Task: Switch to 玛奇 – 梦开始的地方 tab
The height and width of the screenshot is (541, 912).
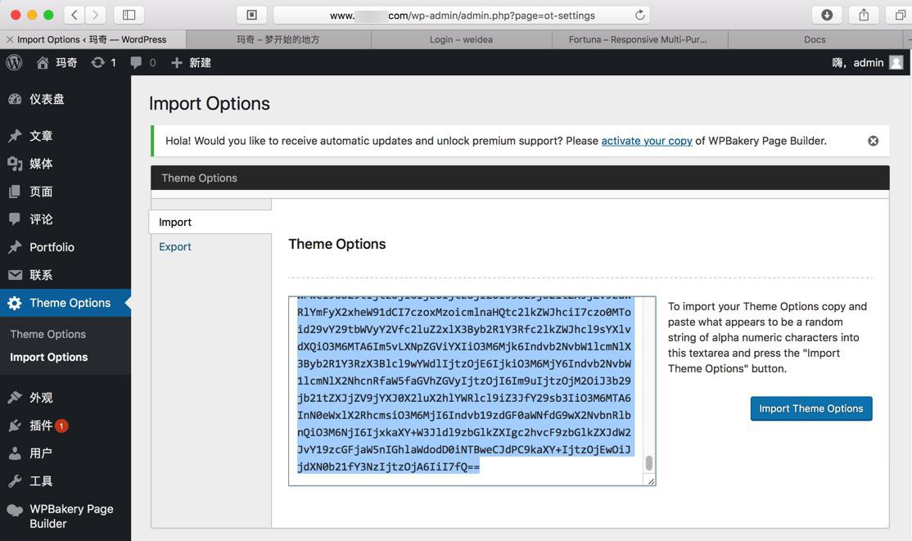Action: [x=278, y=39]
